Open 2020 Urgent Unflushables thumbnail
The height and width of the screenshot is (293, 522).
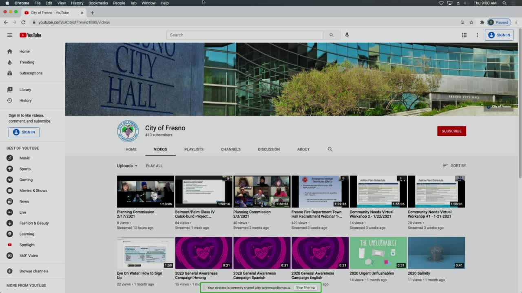(x=378, y=253)
